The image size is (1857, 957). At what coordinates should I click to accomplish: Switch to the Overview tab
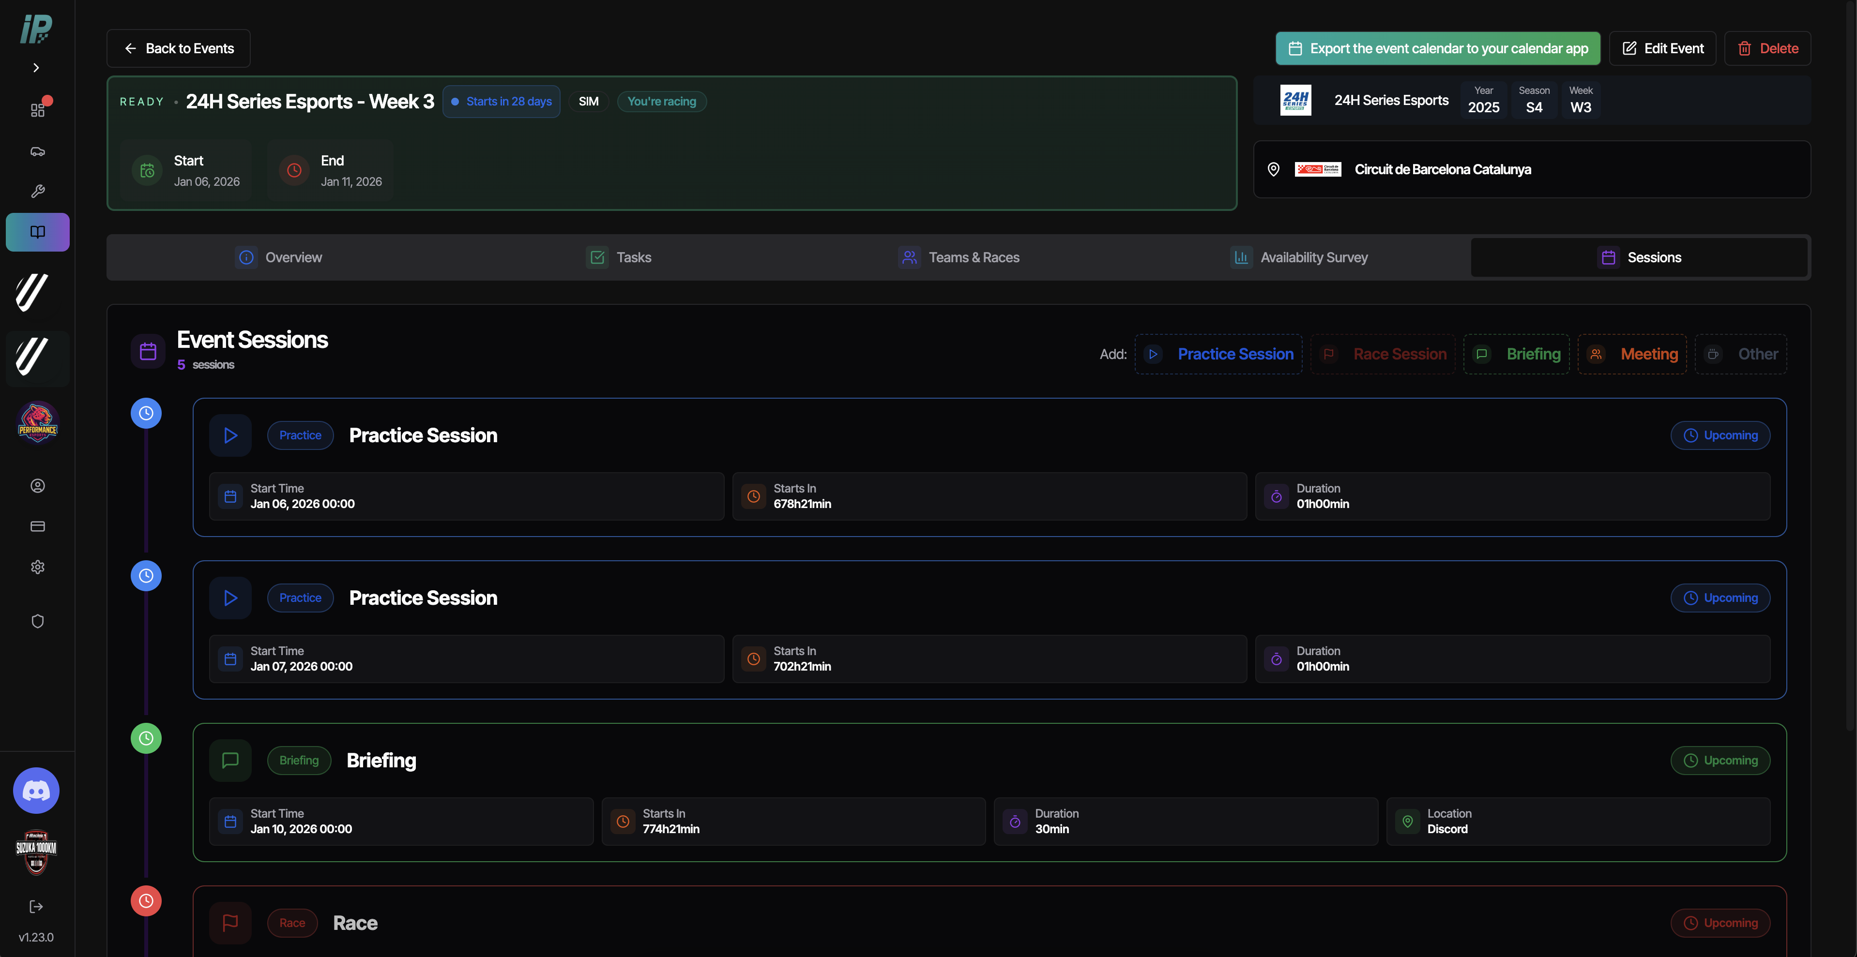click(279, 257)
